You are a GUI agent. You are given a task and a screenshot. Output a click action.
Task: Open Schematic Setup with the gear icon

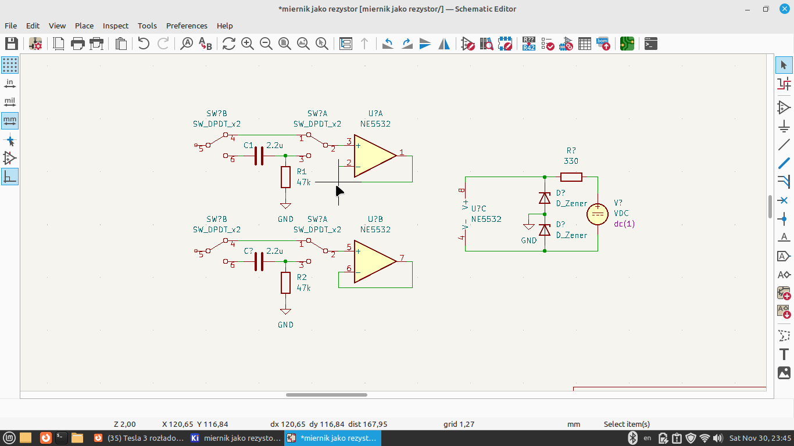coord(35,44)
